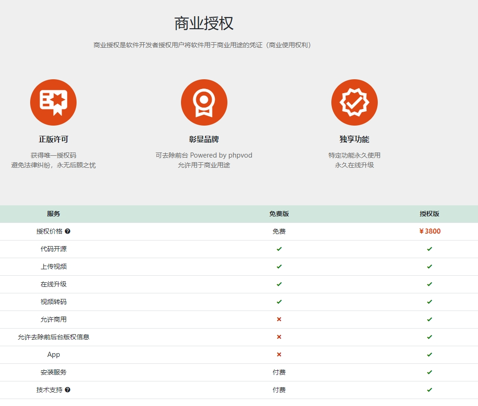The width and height of the screenshot is (478, 406).
Task: Click the red cross in the 允许去除前后台版权信息 row
Action: coord(279,337)
